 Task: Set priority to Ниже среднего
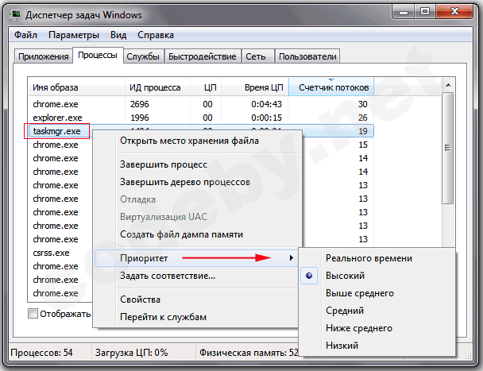[377, 328]
